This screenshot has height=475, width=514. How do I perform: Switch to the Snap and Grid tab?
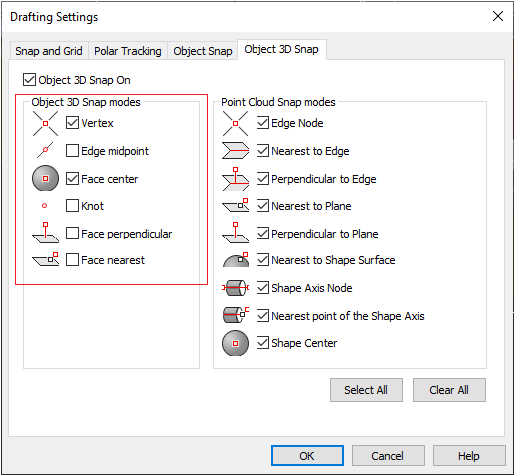coord(49,51)
